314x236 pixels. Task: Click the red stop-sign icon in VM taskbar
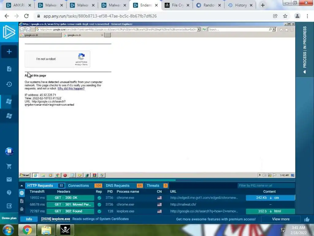65,175
